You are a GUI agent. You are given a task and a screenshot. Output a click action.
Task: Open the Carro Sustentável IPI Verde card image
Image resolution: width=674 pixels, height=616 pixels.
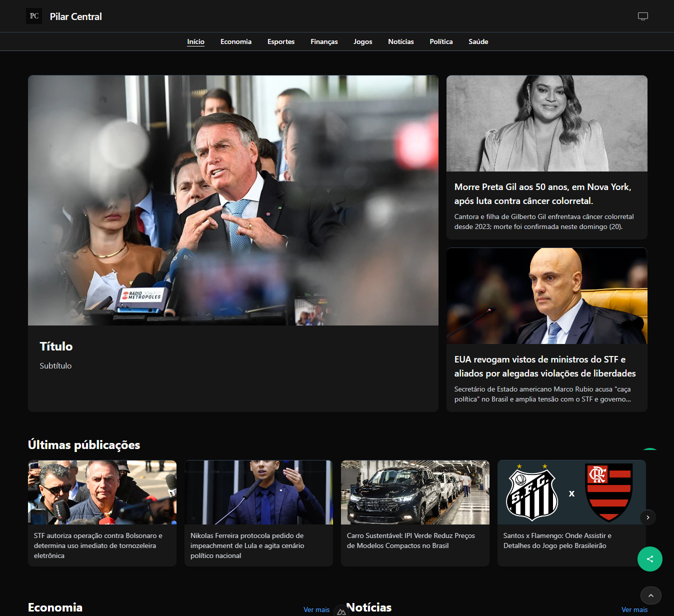tap(414, 492)
